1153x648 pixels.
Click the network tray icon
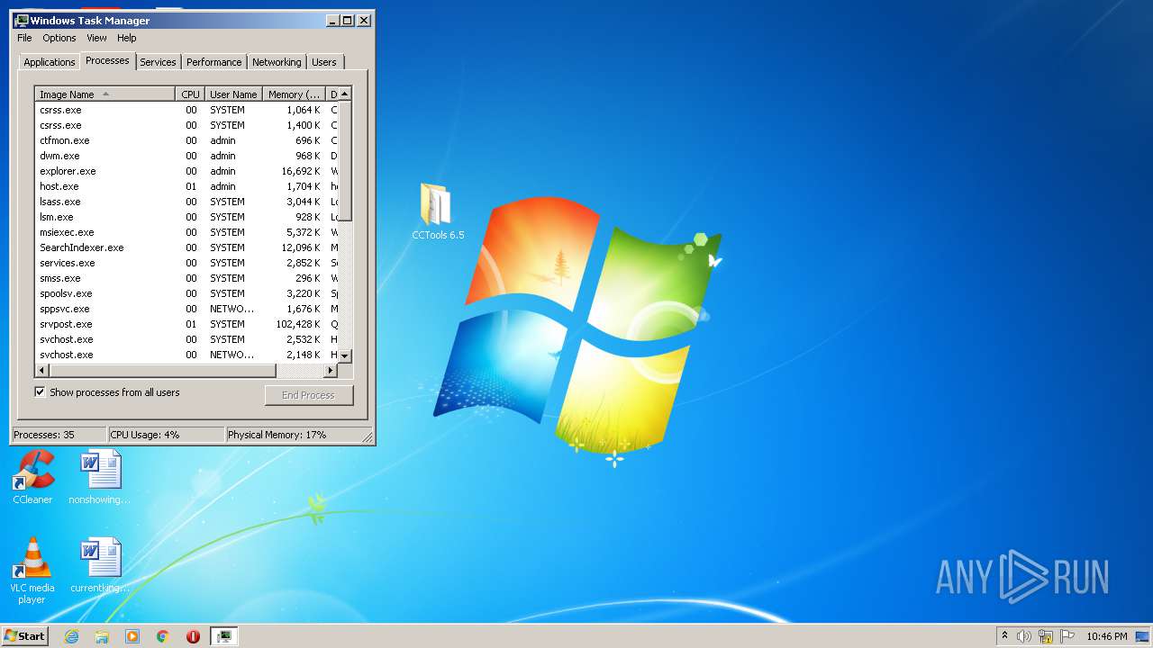coord(1046,636)
